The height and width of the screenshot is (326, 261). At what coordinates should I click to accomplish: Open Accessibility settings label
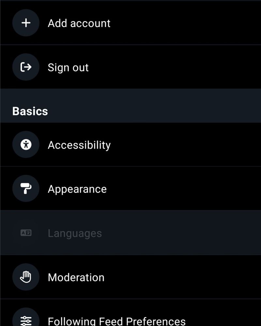click(x=79, y=145)
